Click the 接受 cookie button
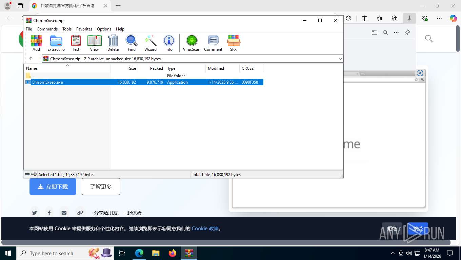This screenshot has width=461, height=260. pyautogui.click(x=418, y=229)
